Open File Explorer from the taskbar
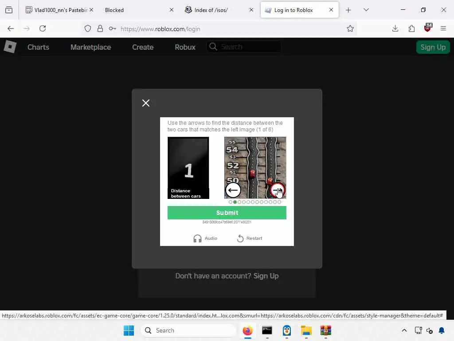Viewport: 454px width, 341px height. click(306, 330)
